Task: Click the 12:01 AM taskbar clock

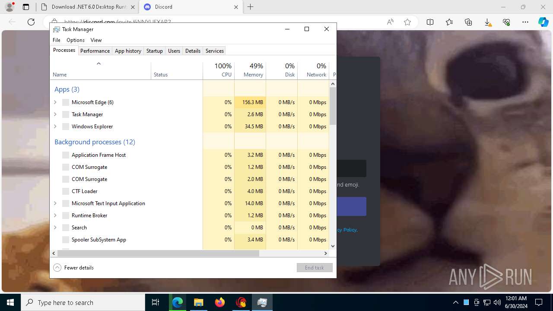Action: pyautogui.click(x=515, y=302)
